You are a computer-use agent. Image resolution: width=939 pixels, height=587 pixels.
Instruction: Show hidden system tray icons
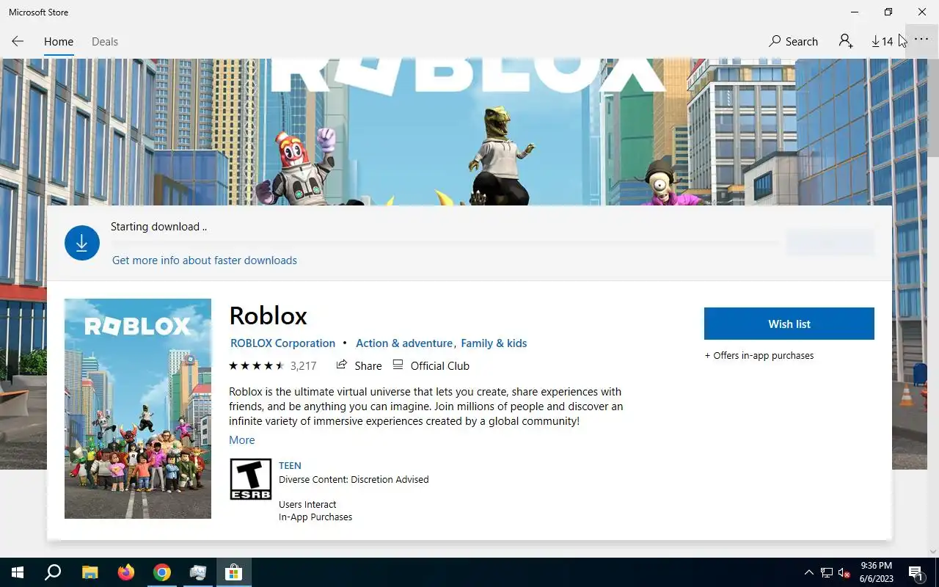pyautogui.click(x=809, y=572)
